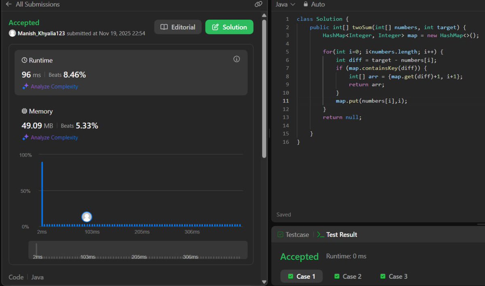Click 'if (map.containsKey(diff)) {' line
Image resolution: width=485 pixels, height=286 pixels.
381,68
